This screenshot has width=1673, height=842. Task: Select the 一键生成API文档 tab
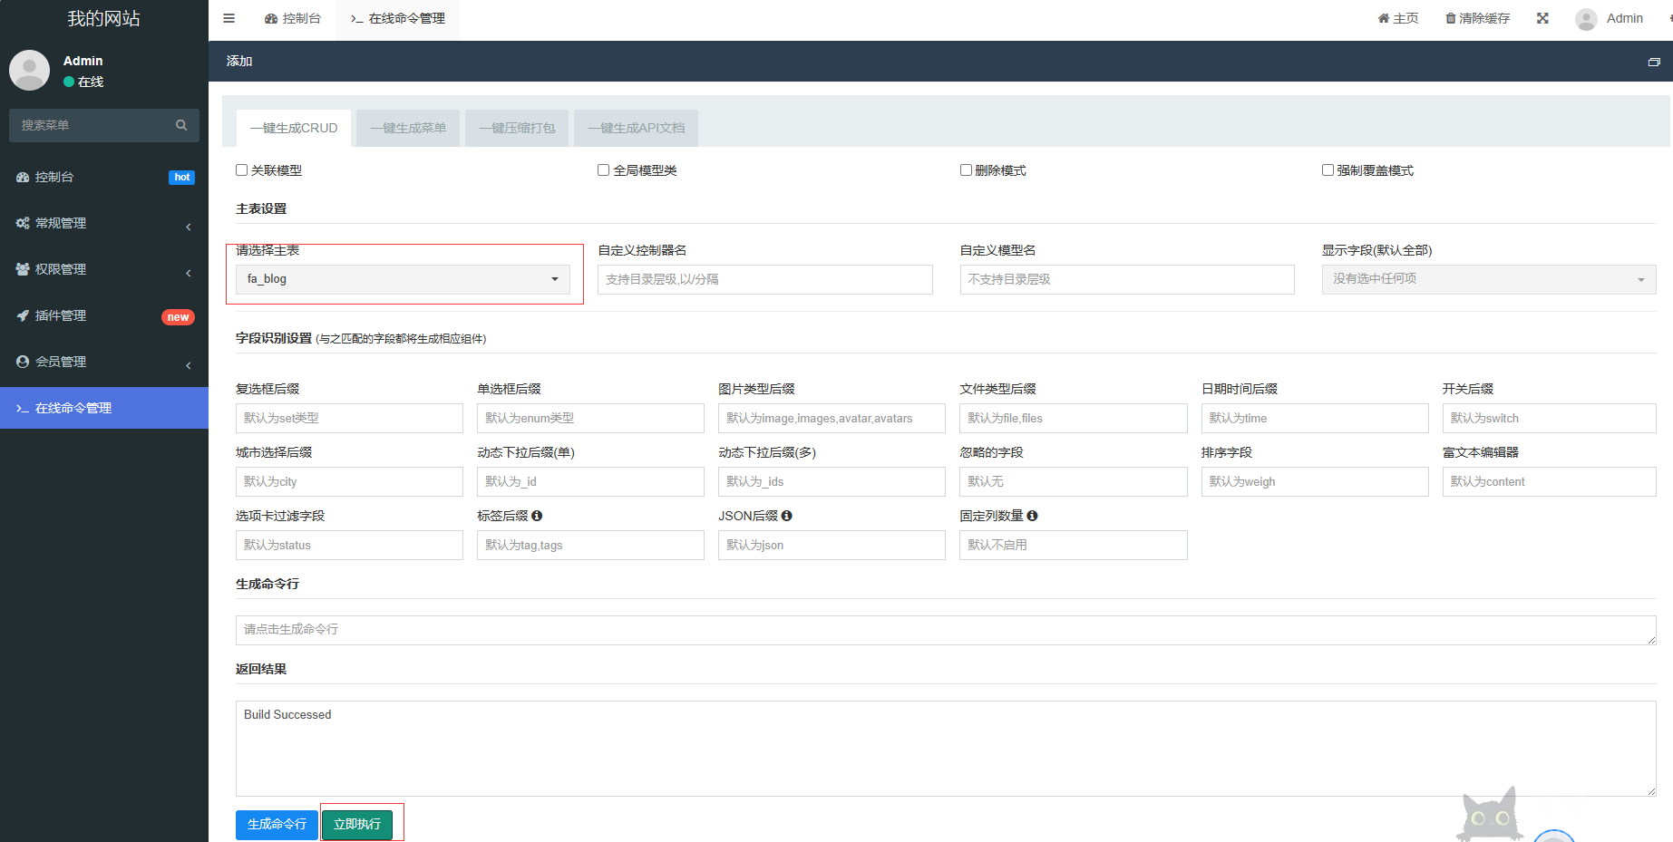coord(636,128)
